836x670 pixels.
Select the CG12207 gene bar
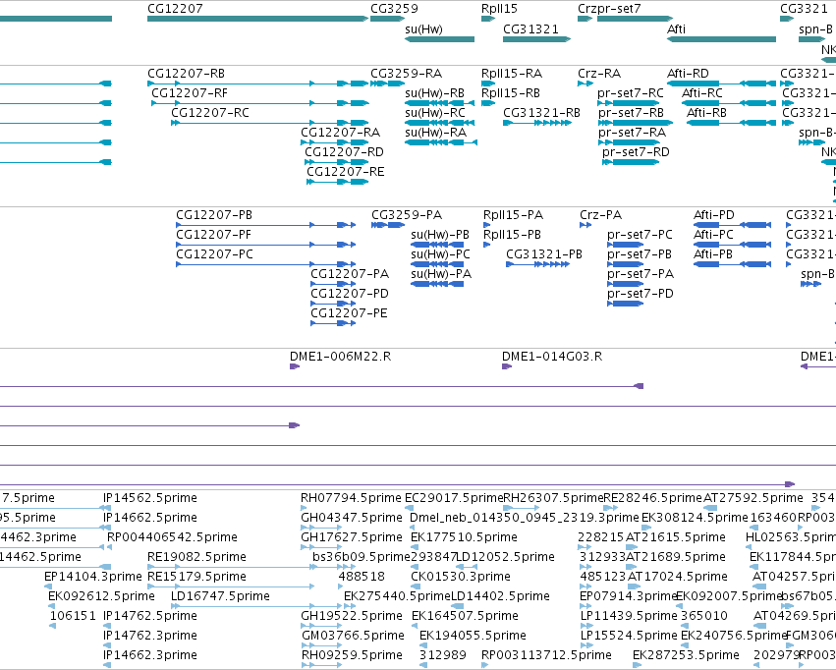[x=257, y=19]
